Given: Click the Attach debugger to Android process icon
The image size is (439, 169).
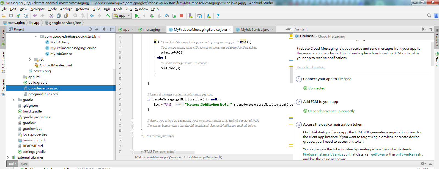Looking at the screenshot, I should [174, 16].
